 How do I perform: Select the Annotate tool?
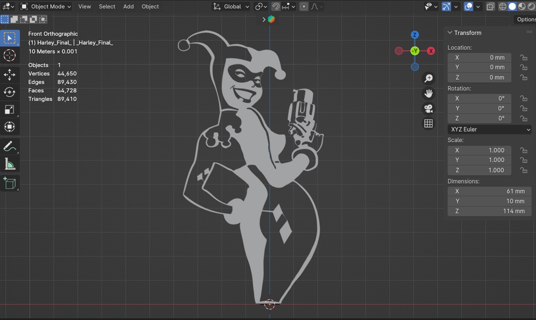10,146
